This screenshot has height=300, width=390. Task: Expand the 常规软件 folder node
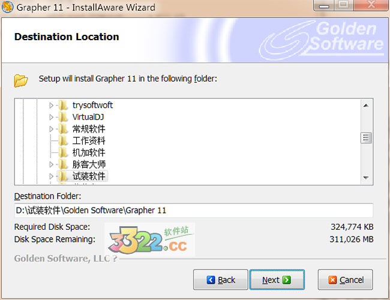pos(51,129)
